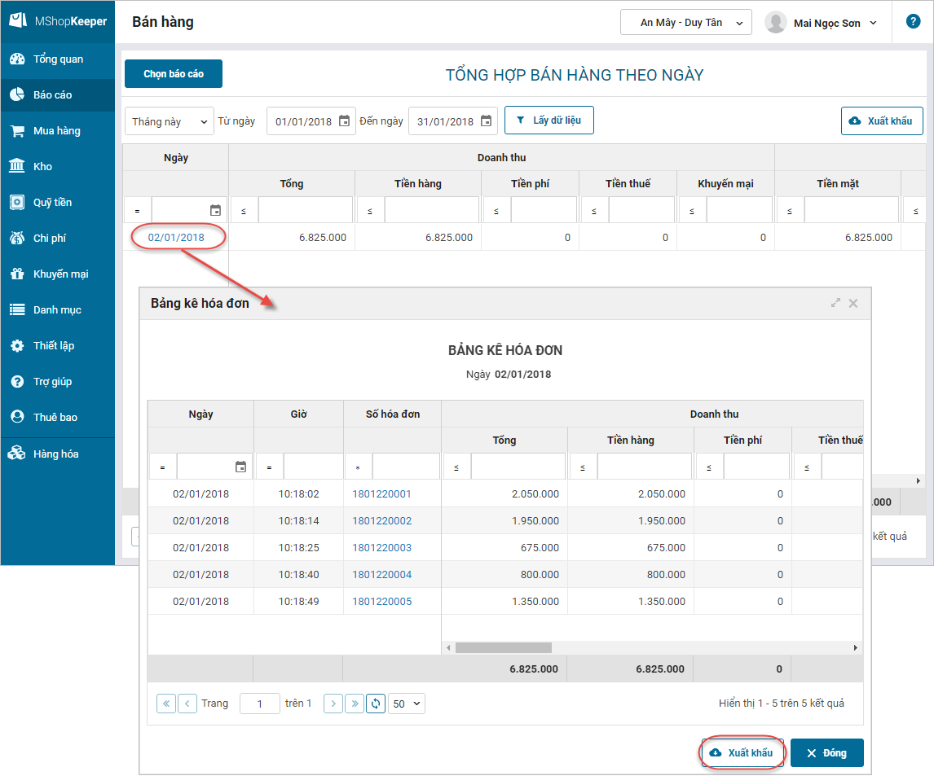
Task: Open the An Mây - Duy Tân branch dropdown
Action: click(x=685, y=23)
